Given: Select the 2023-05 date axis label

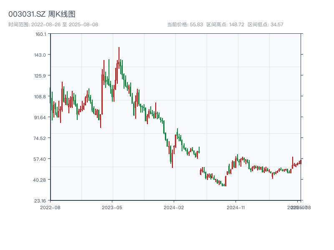Looking at the screenshot, I should (112, 207).
